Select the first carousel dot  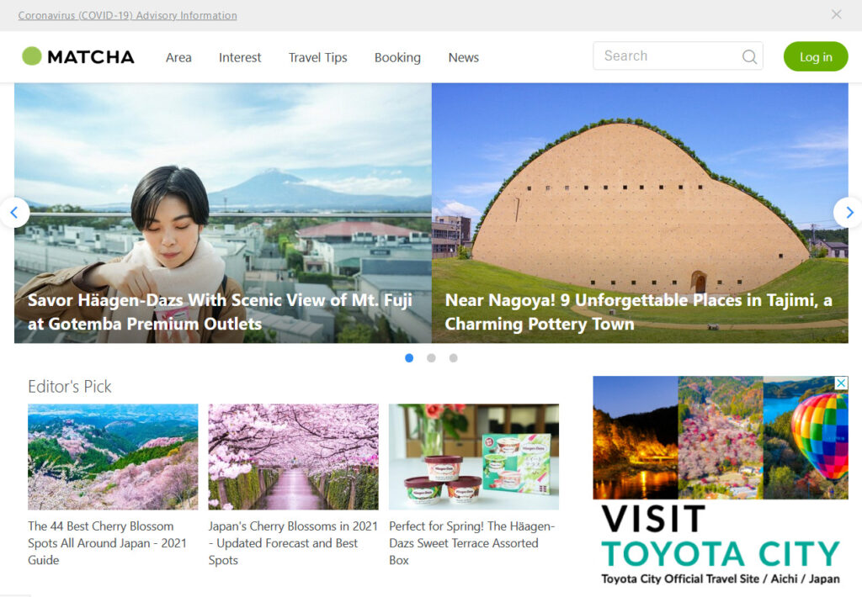[409, 358]
